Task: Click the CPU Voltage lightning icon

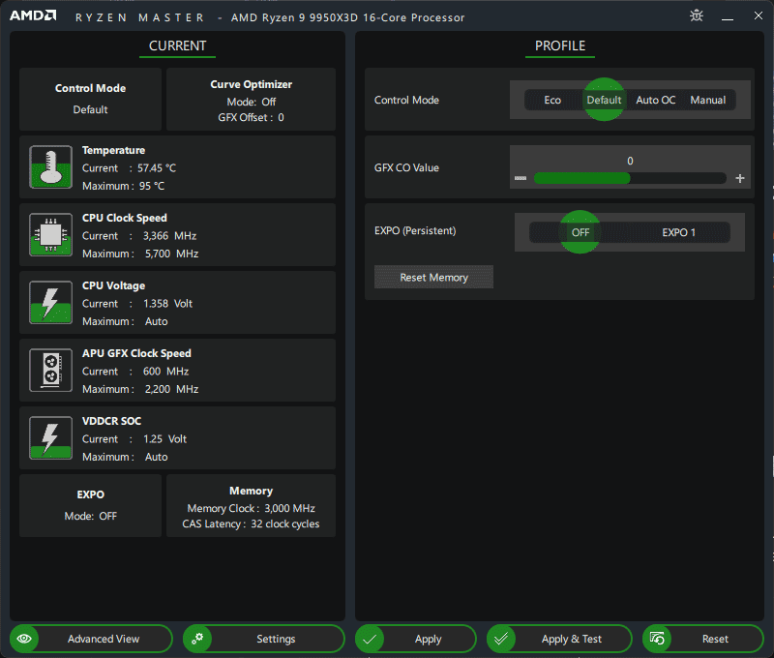Action: tap(51, 302)
